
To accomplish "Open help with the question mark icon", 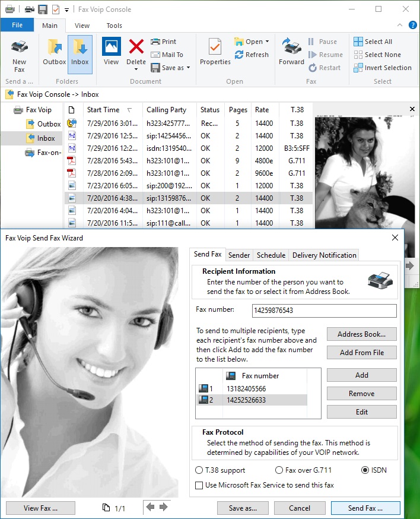I will point(413,25).
